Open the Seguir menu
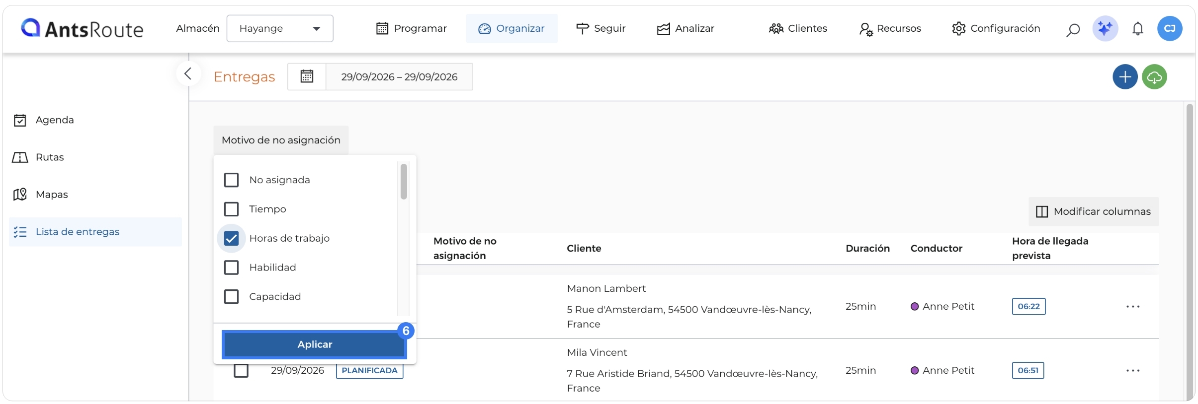1198x404 pixels. click(600, 28)
